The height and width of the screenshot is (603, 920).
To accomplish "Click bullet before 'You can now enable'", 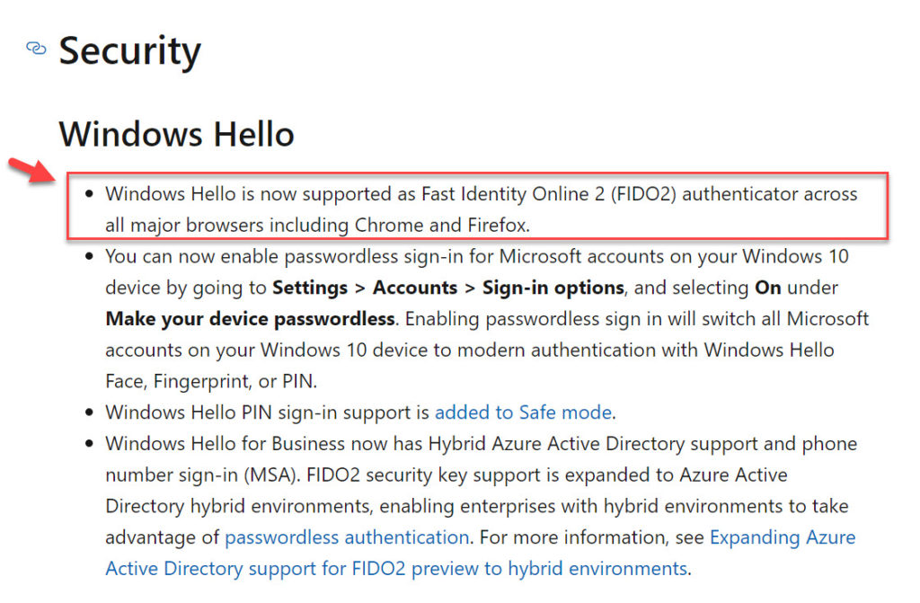I will coord(89,257).
